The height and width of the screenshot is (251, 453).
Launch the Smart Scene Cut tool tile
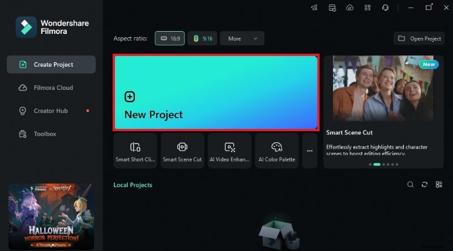[182, 151]
